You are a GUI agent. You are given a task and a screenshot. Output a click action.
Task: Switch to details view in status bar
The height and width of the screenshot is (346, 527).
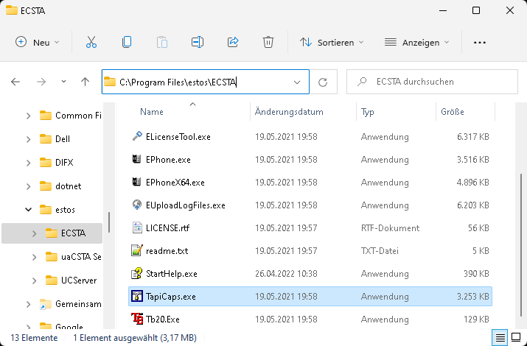500,338
